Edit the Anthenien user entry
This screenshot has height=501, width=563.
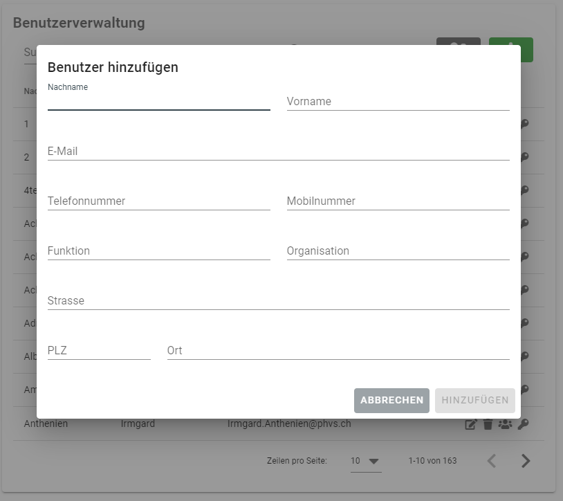click(x=471, y=424)
